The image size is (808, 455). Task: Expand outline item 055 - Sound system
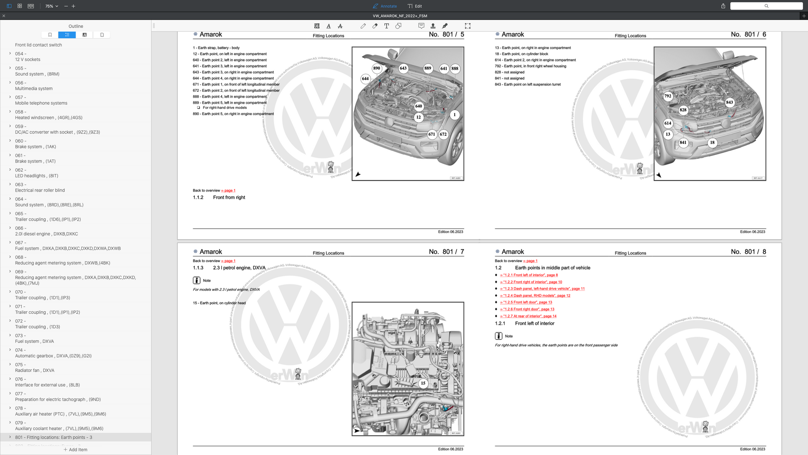(x=10, y=68)
